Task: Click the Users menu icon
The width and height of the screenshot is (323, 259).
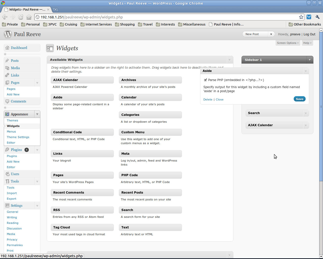Action: click(x=7, y=174)
